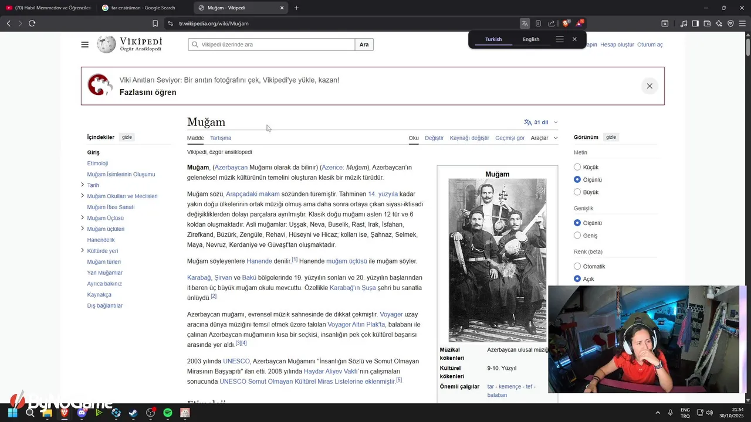The width and height of the screenshot is (751, 422).
Task: Click Oturum aç link
Action: [x=650, y=45]
